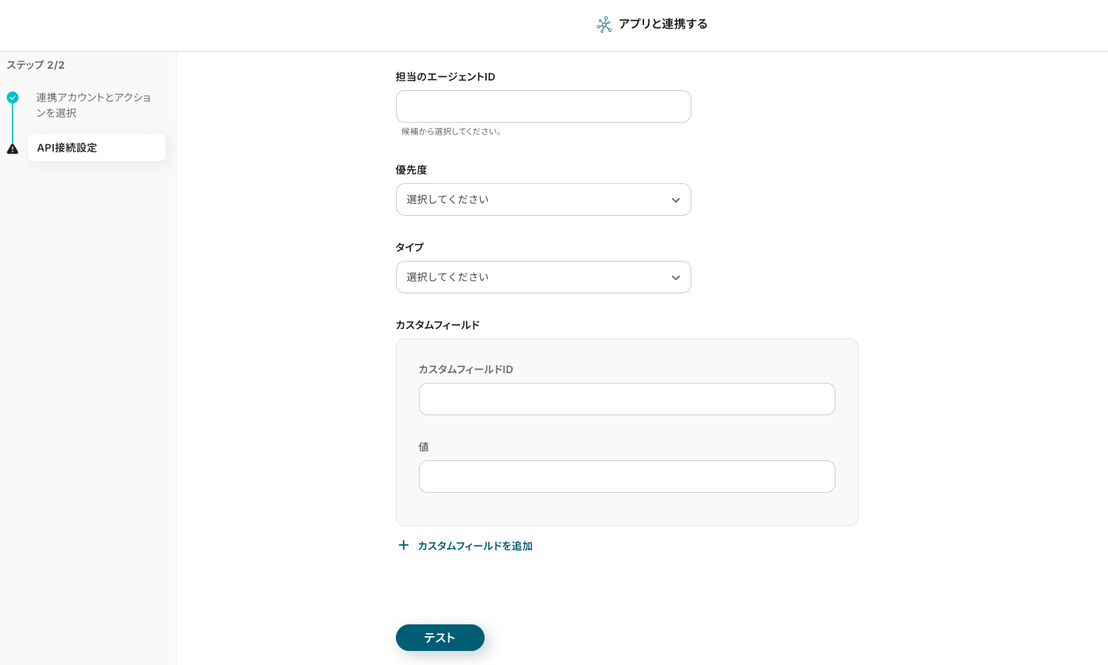Click the カスタムフィールドID label
Image resolution: width=1108 pixels, height=665 pixels.
tap(466, 369)
